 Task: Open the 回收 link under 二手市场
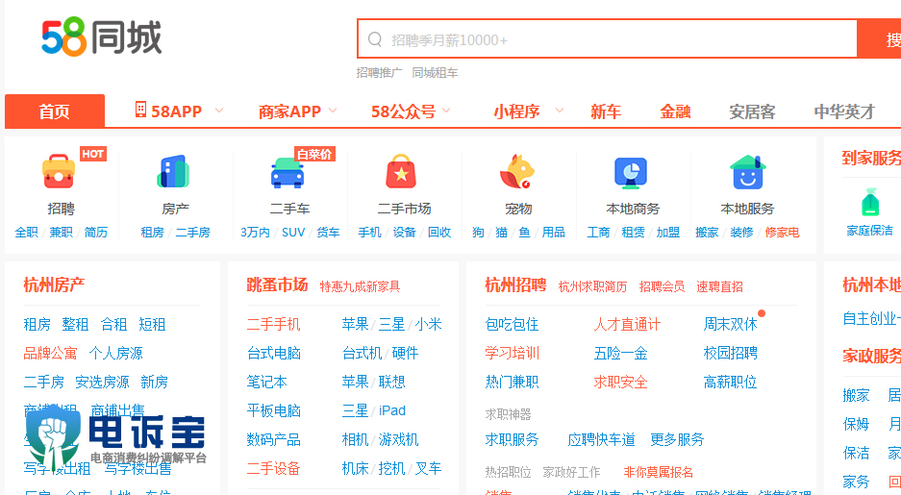tap(439, 232)
